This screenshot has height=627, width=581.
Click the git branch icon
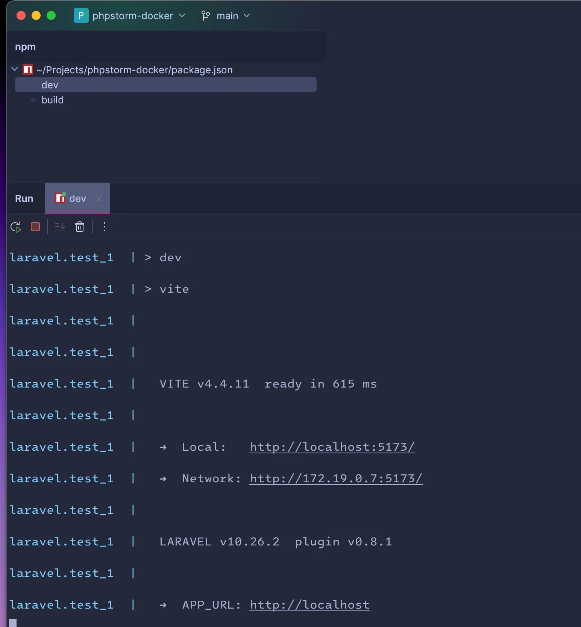206,15
